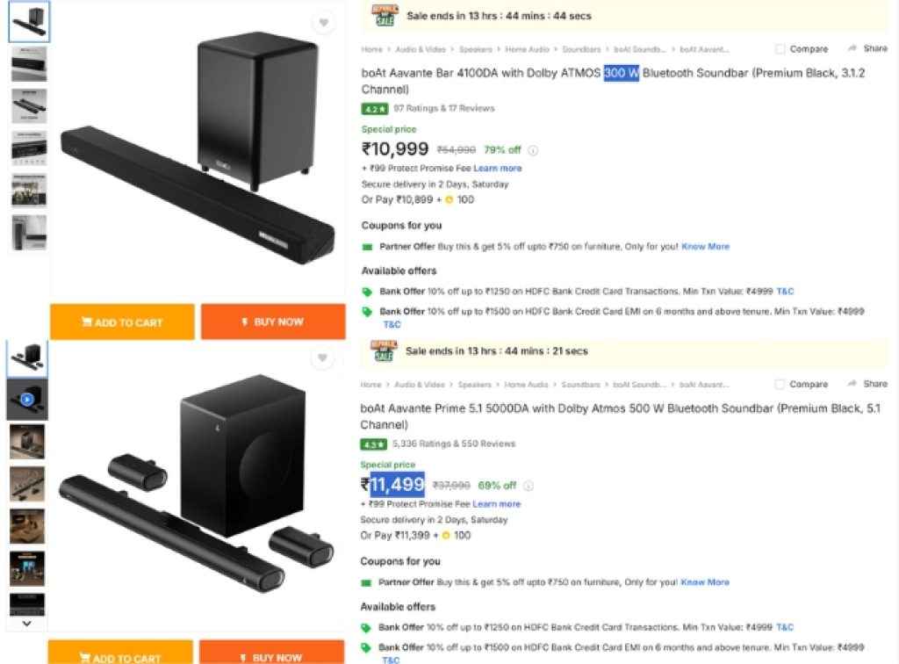Click the Home breadcrumb link
The width and height of the screenshot is (899, 664).
(x=371, y=50)
